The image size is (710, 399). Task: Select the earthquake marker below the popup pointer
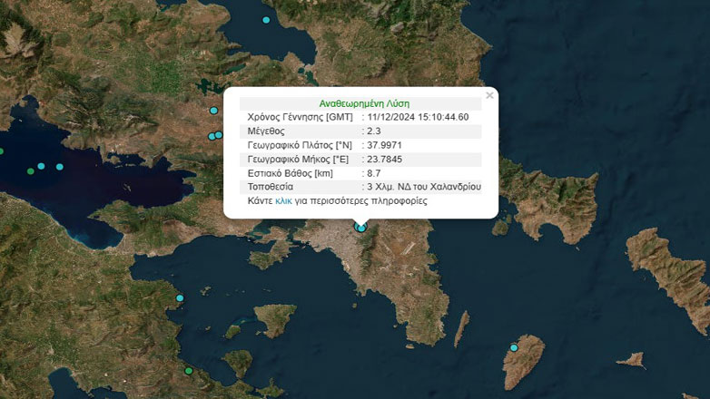tap(360, 227)
